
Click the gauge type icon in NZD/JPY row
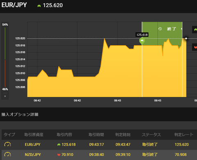(7, 155)
